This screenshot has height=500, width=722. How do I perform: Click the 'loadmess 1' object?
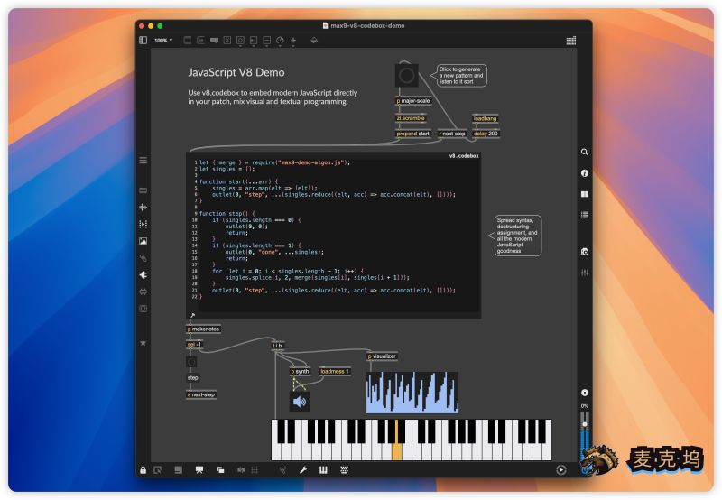coord(335,371)
